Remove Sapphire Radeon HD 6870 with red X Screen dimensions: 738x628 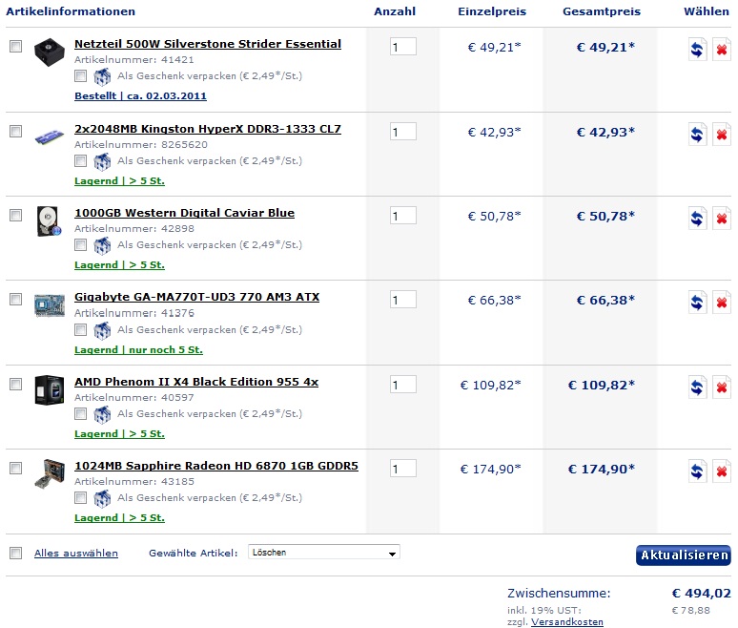point(722,471)
